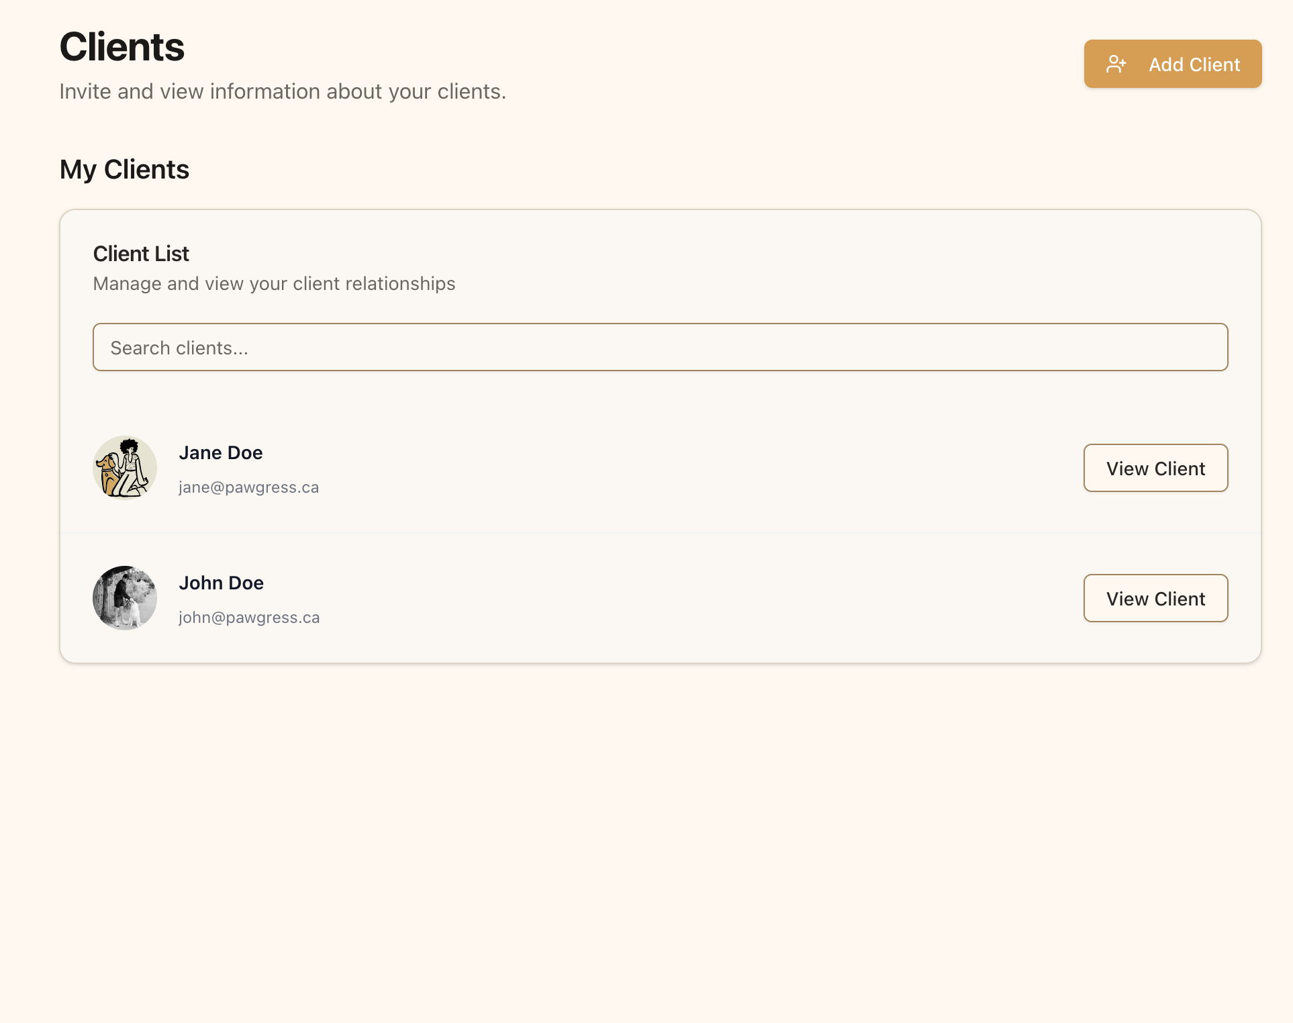Click the Clients page heading

point(122,46)
